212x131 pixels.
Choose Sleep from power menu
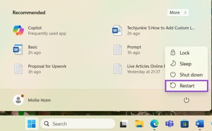click(185, 64)
